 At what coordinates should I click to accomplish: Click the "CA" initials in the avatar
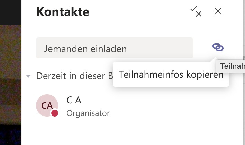[x=47, y=105]
